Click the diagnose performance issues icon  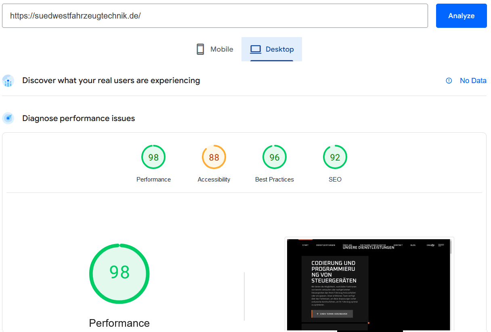click(8, 118)
